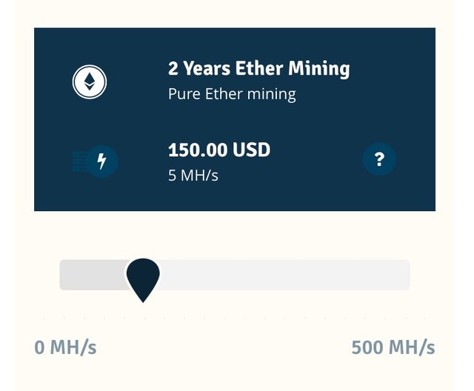This screenshot has height=391, width=474.
Task: Click the far right end of the slider track
Action: (404, 275)
